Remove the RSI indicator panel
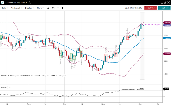 [x=10, y=88]
